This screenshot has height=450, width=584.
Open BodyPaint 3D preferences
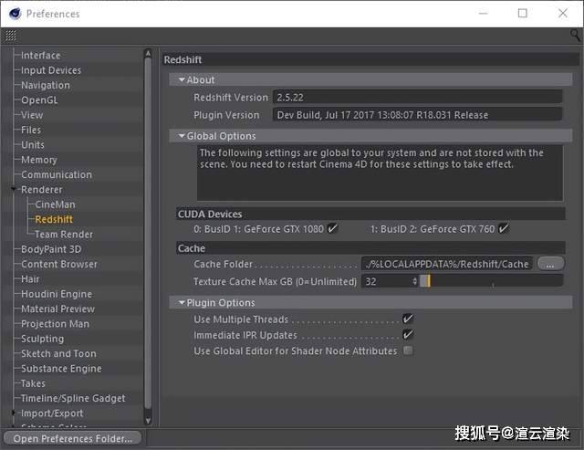click(x=51, y=249)
